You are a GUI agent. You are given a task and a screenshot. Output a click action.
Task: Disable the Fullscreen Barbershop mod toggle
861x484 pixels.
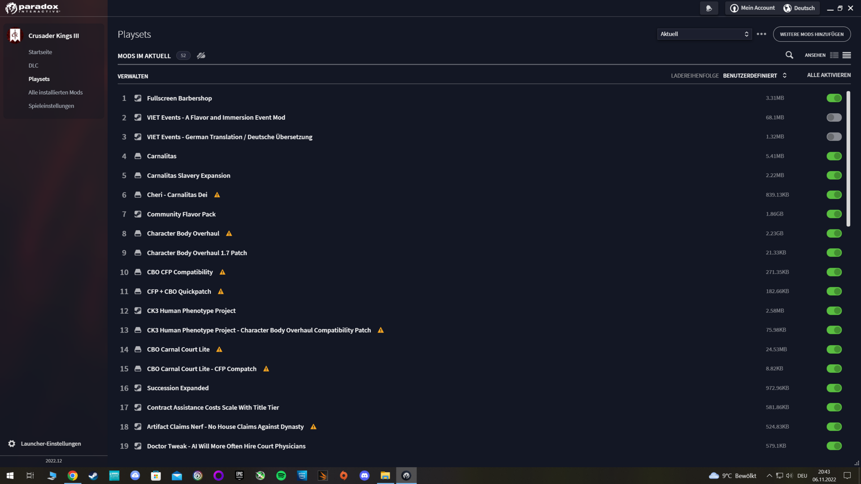[x=834, y=98]
